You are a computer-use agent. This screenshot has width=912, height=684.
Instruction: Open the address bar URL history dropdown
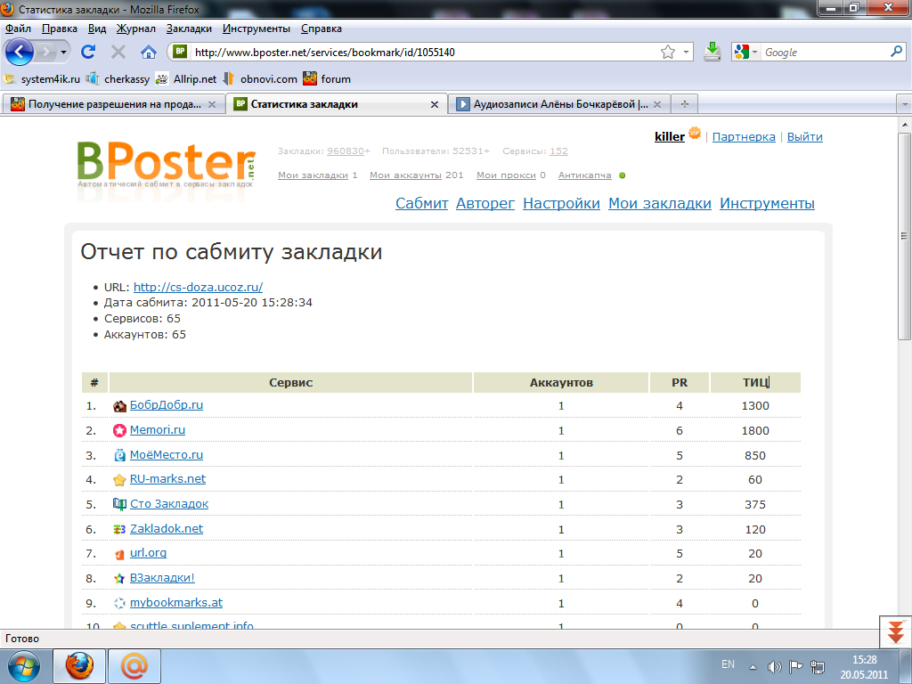pyautogui.click(x=687, y=53)
